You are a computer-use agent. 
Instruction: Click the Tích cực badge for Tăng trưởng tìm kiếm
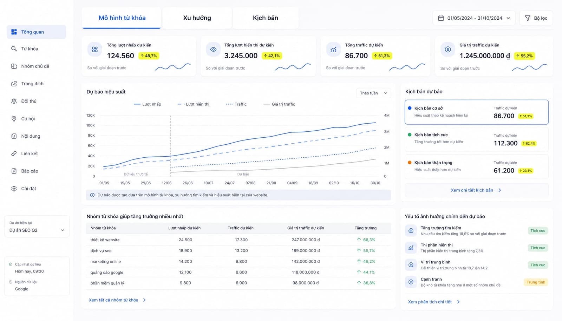538,231
